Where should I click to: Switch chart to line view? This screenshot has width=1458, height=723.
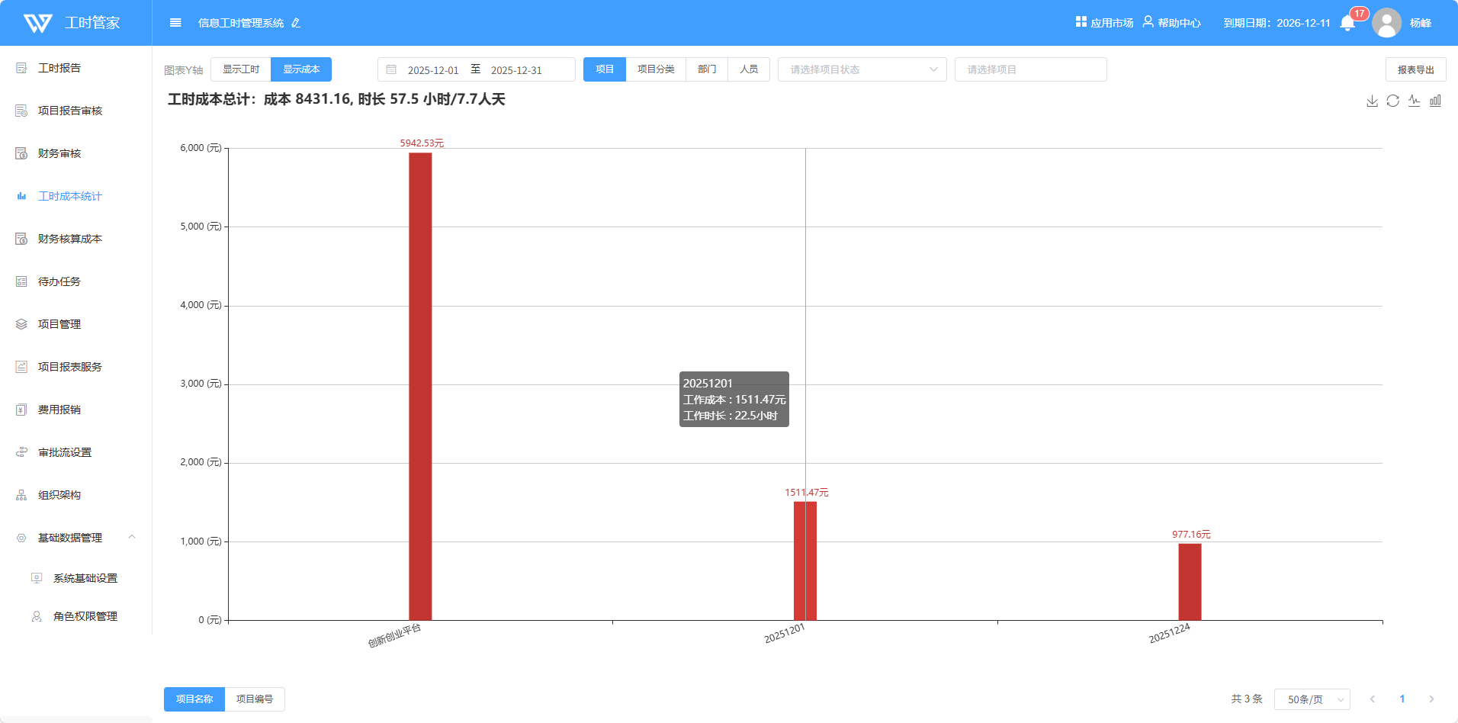pyautogui.click(x=1414, y=101)
